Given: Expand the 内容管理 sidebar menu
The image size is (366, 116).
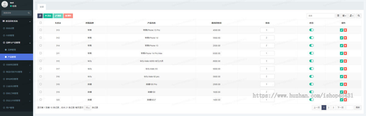Looking at the screenshot, I should click(x=16, y=36).
